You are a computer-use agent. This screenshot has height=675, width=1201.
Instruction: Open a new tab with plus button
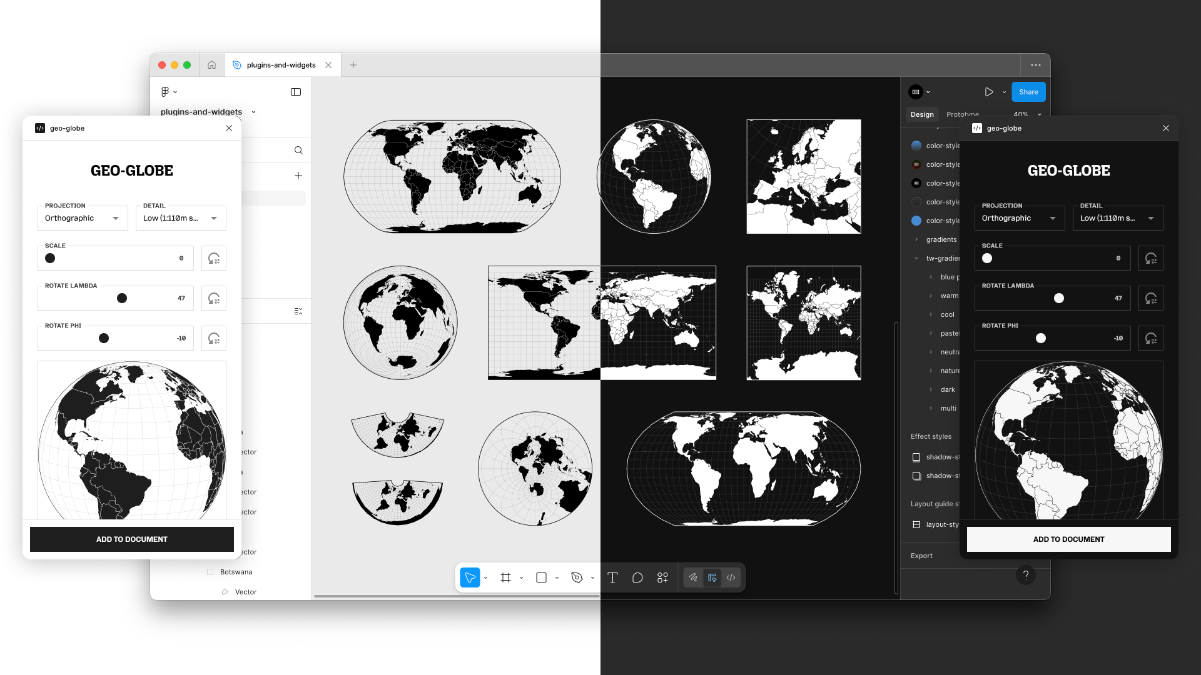click(x=353, y=65)
